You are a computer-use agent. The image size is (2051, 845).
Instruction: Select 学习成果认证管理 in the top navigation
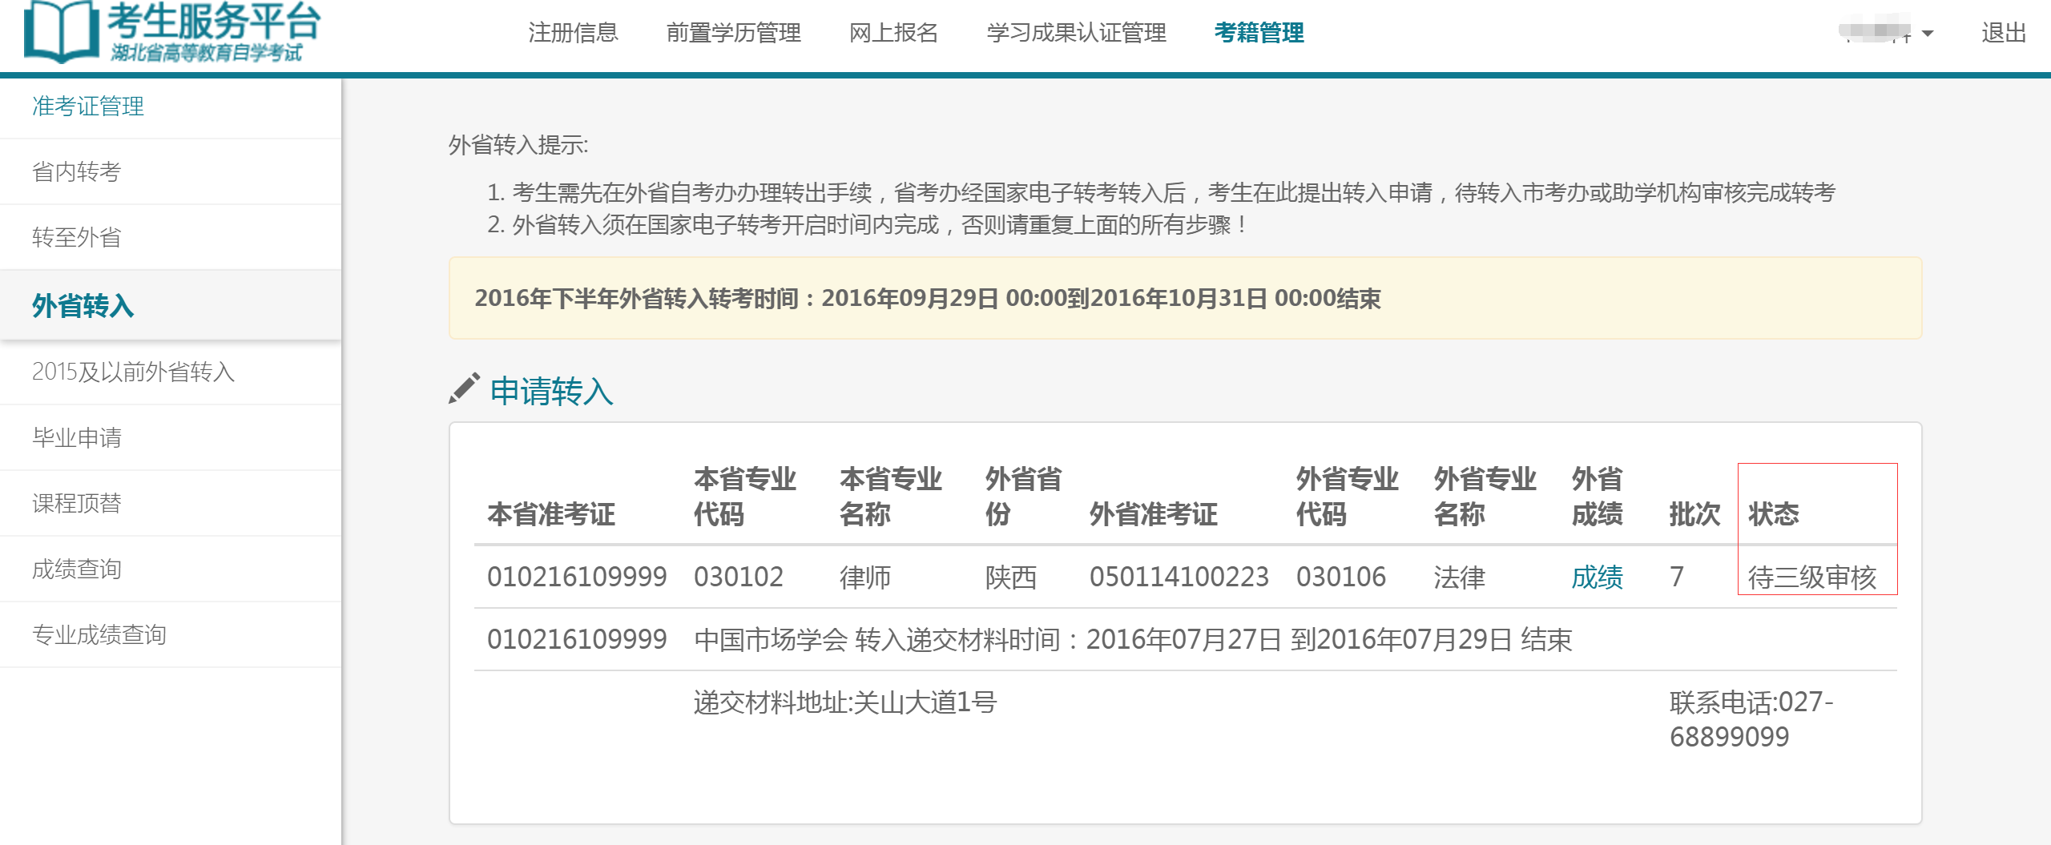coord(1076,33)
